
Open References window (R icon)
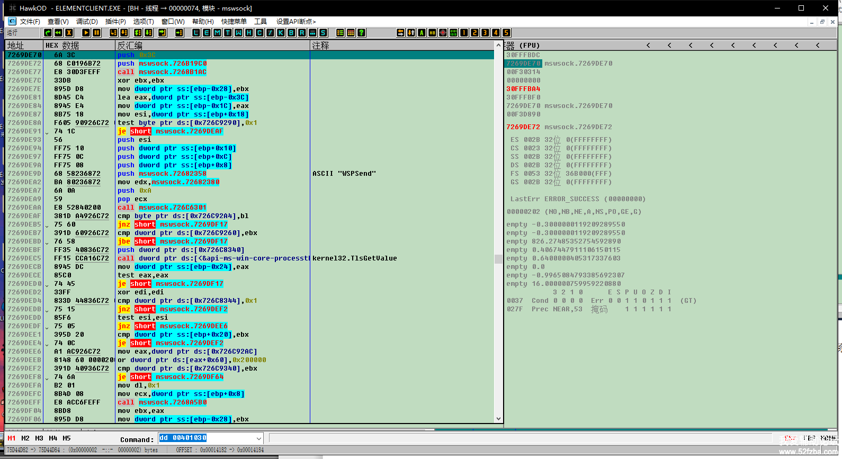(302, 33)
